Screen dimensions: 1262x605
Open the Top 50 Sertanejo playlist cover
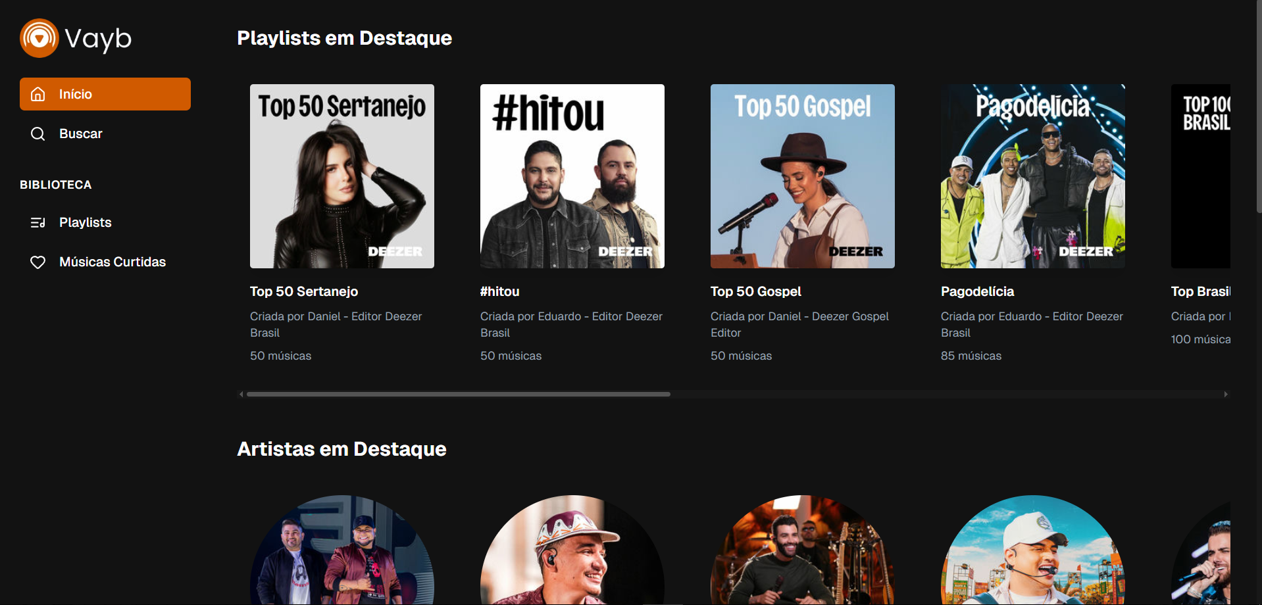(342, 176)
